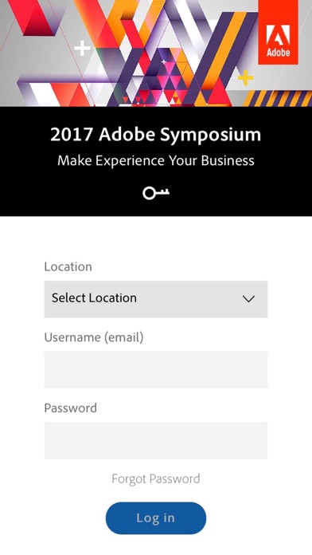Click the Location field label

(x=68, y=266)
